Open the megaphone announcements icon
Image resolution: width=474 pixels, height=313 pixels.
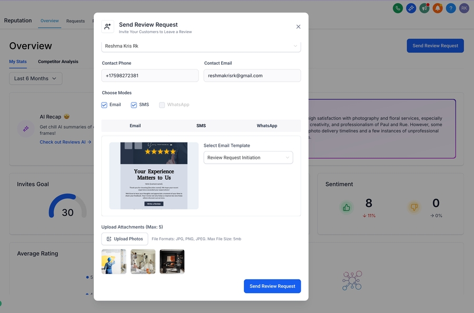[x=424, y=8]
